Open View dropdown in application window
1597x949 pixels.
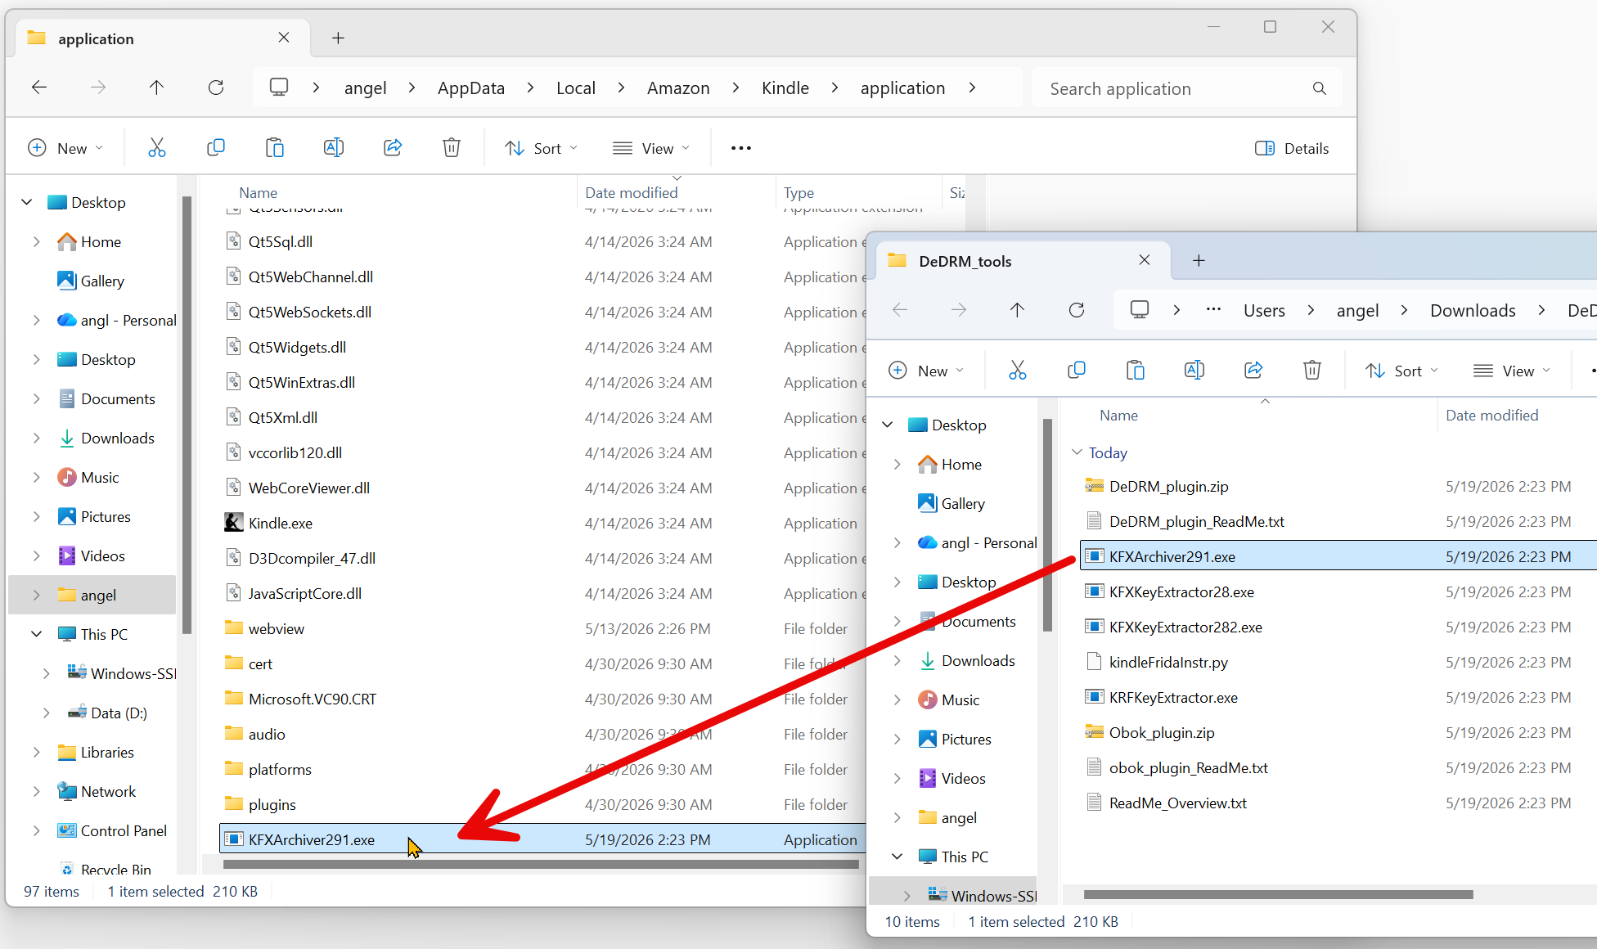pos(651,148)
